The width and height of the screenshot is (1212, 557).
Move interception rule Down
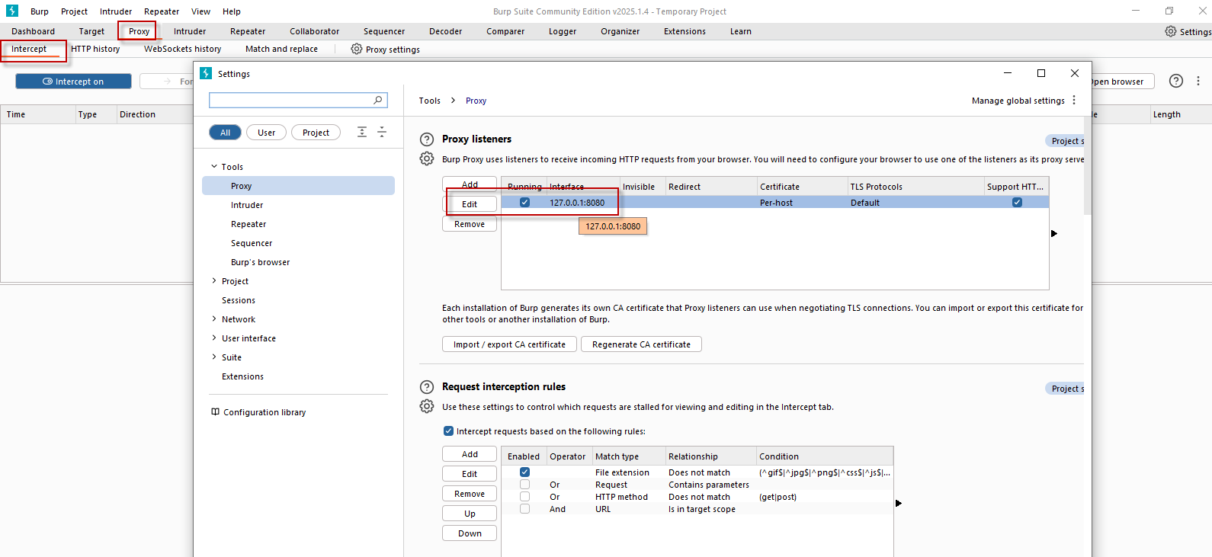coord(470,533)
